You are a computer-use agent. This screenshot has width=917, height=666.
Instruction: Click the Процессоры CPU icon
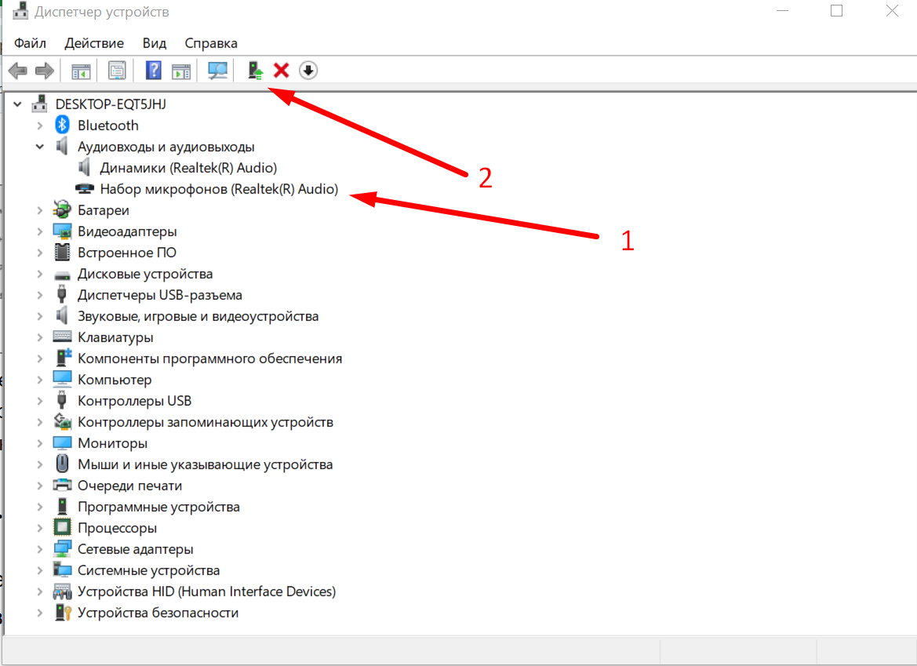click(62, 527)
